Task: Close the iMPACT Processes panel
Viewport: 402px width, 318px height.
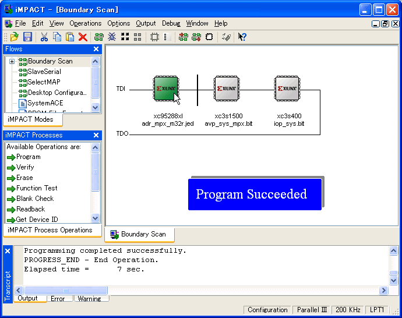Action: pos(96,135)
